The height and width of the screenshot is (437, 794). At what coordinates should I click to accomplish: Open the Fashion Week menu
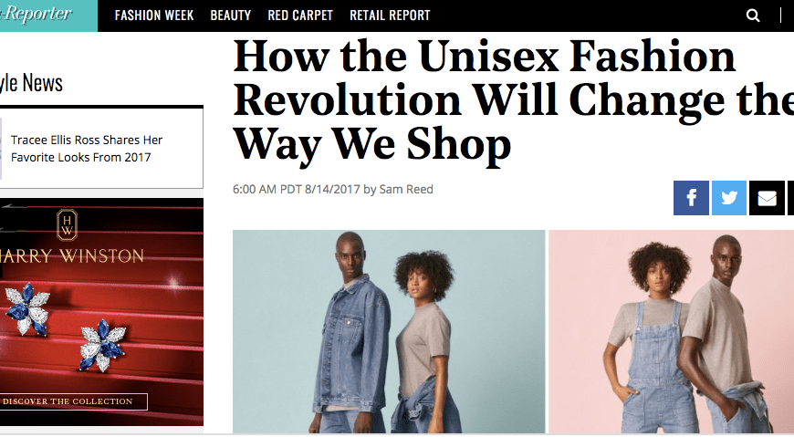pos(154,16)
